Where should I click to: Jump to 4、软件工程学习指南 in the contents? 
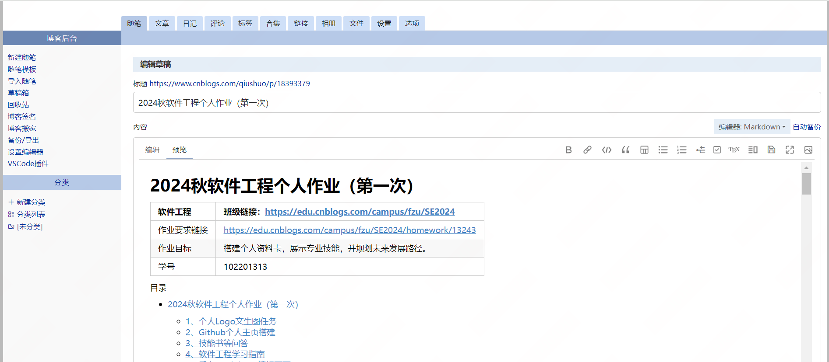point(225,354)
